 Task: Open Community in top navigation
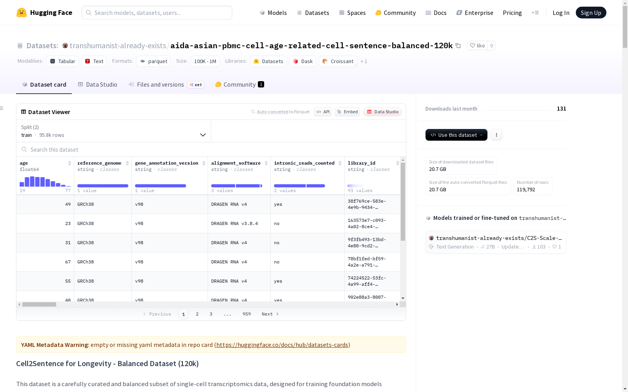pos(396,13)
